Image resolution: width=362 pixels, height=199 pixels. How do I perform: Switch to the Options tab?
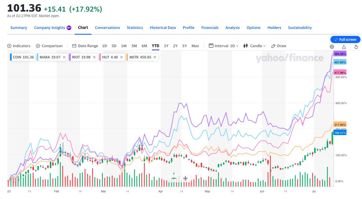pos(254,28)
